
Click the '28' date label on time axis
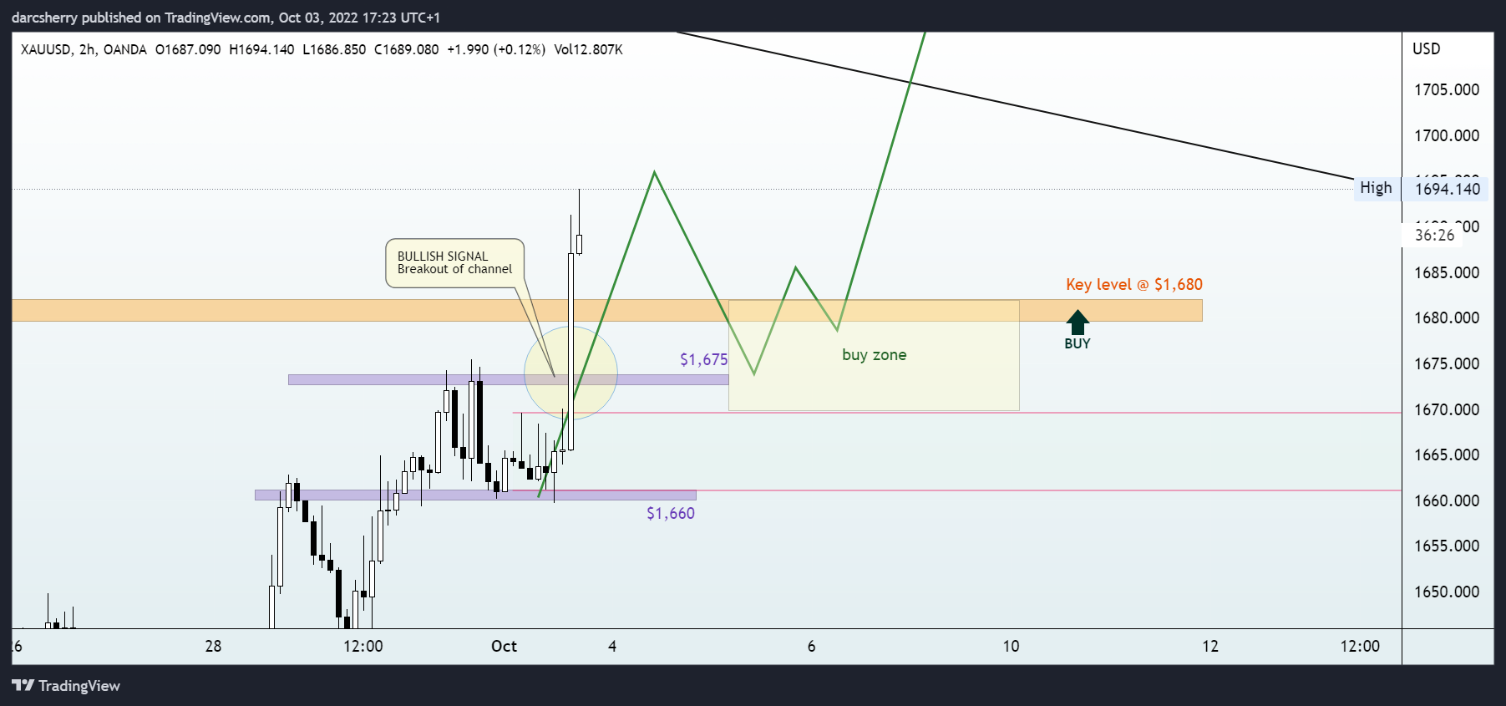[213, 646]
